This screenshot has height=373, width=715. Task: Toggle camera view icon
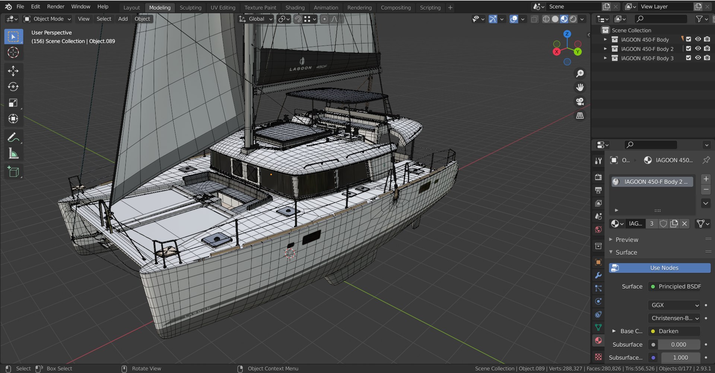pyautogui.click(x=580, y=102)
